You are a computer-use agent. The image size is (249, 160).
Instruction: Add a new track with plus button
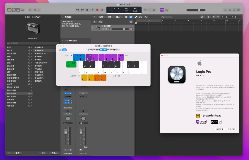tap(94, 22)
